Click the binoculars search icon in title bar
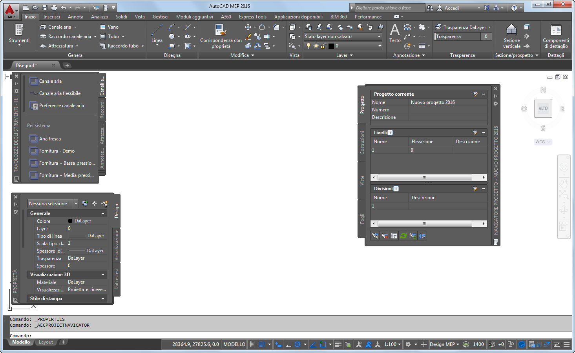575x353 pixels. coord(431,8)
